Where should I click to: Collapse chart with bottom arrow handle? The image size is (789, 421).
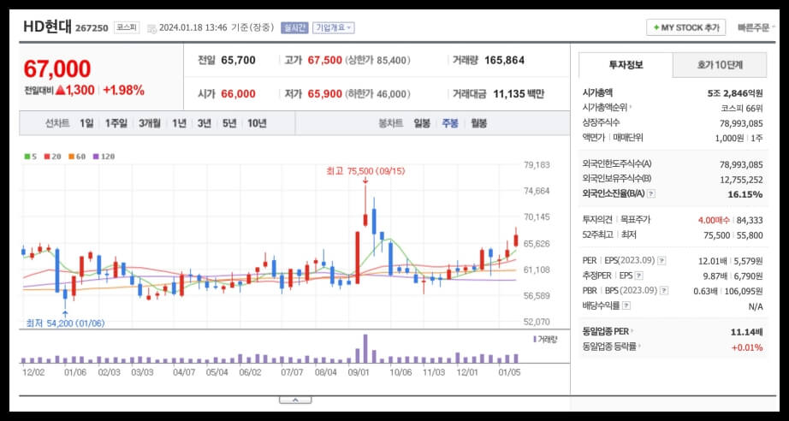point(295,400)
